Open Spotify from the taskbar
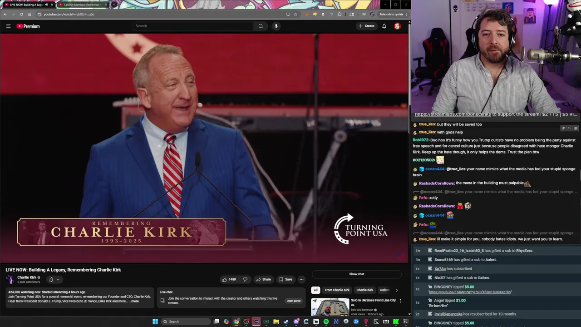 click(x=326, y=322)
